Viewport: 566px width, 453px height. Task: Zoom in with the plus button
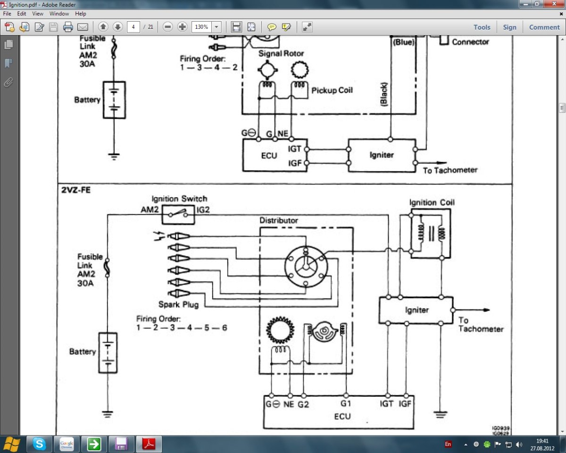(x=182, y=27)
